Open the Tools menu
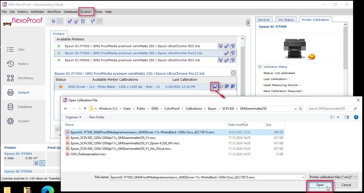This screenshot has width=364, height=193. point(98,12)
